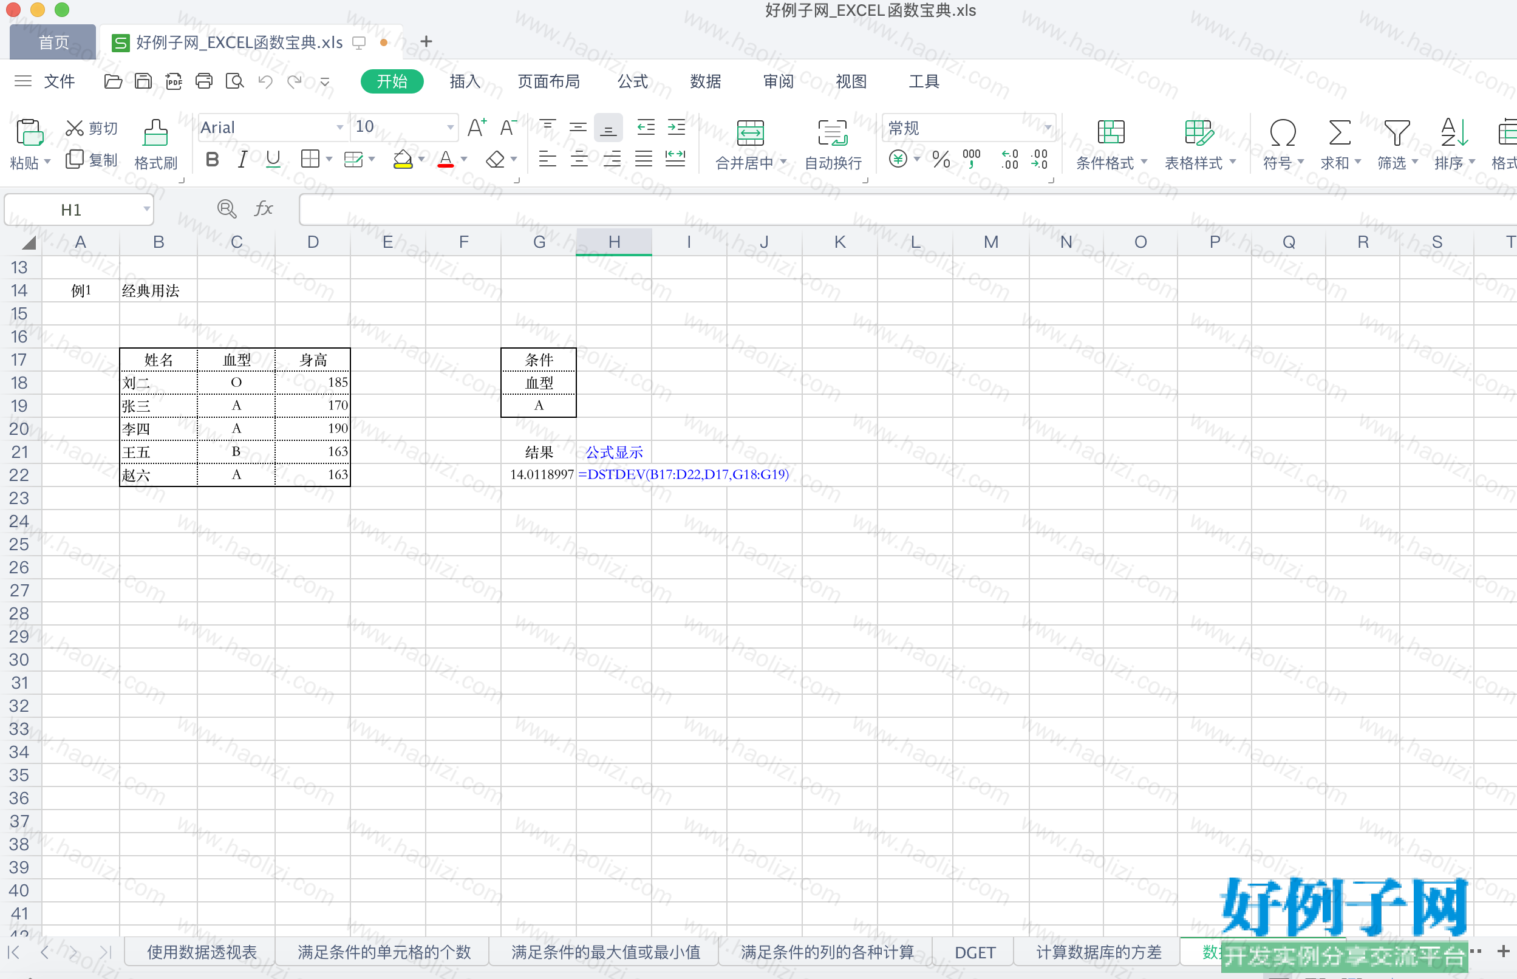Click the zoom magnifier beside fx

tap(227, 208)
